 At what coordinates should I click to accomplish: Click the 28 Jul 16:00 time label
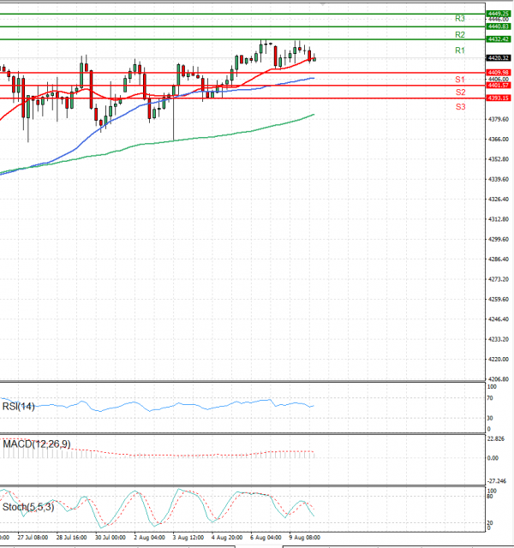tap(72, 538)
